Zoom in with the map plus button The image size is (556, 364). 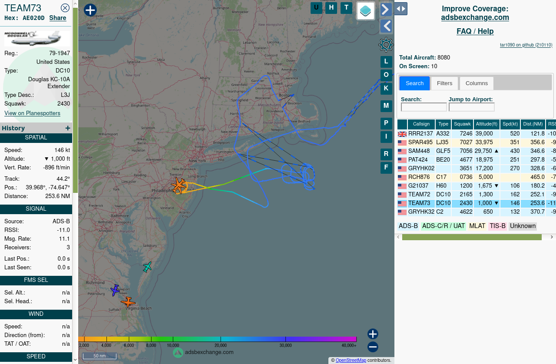pyautogui.click(x=373, y=334)
